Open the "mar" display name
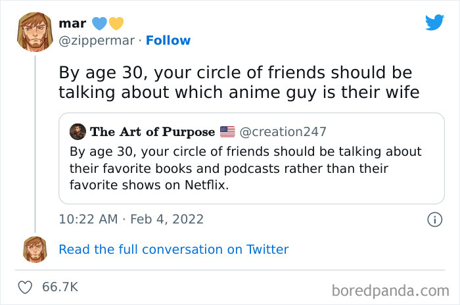Screen dimensions: 460x305 72,24
